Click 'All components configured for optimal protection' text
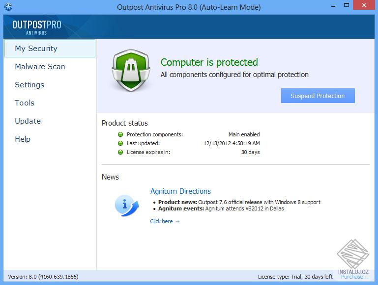 234,75
